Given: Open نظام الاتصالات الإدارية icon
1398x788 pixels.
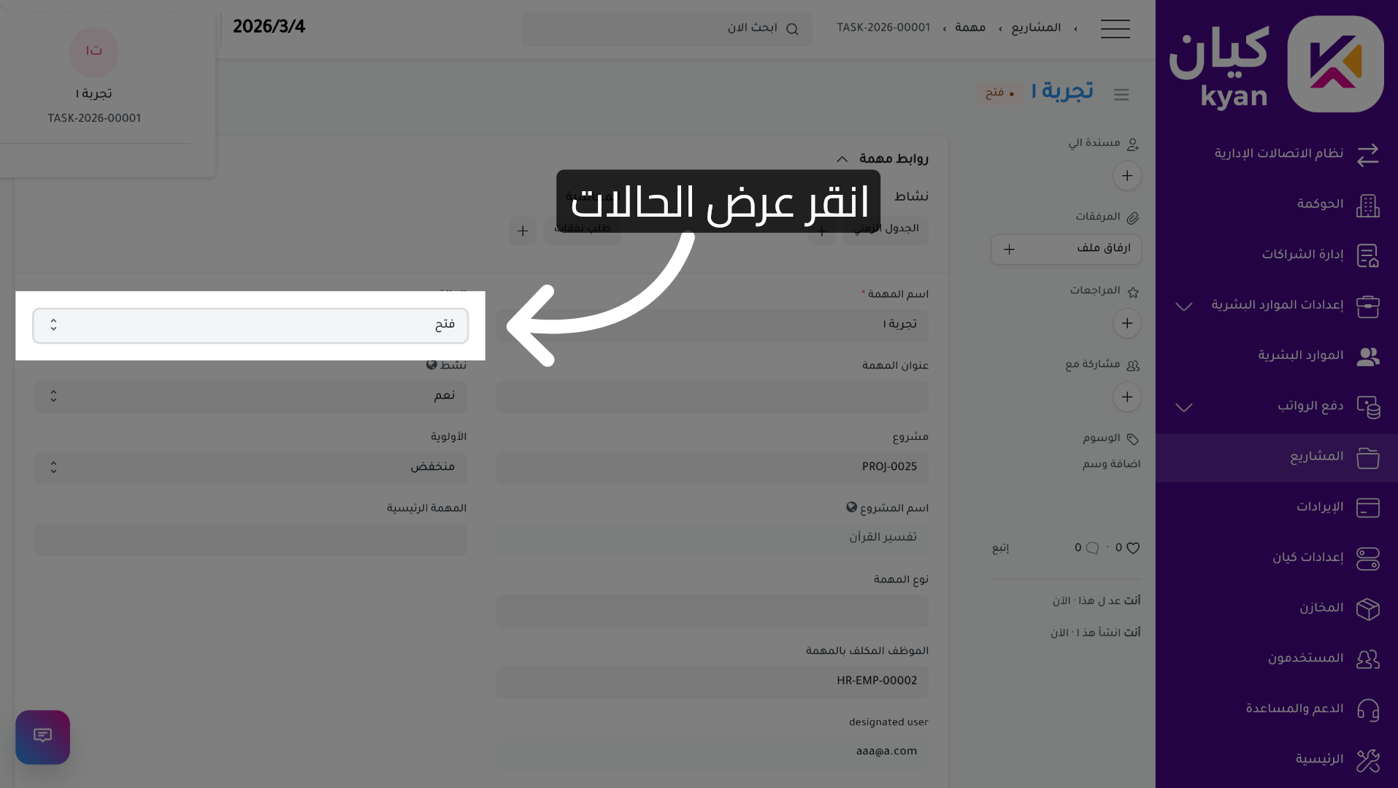Looking at the screenshot, I should (1368, 155).
